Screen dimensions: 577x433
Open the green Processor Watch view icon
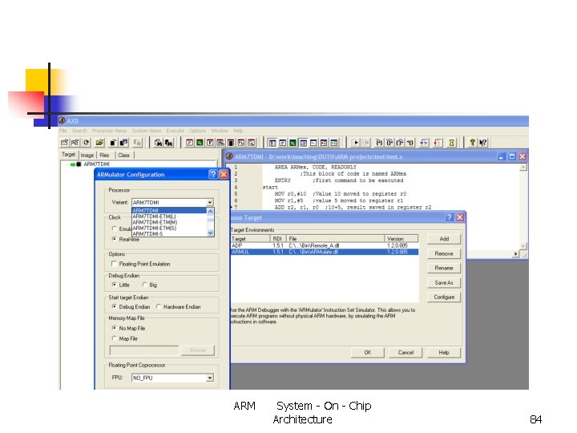tap(200, 143)
